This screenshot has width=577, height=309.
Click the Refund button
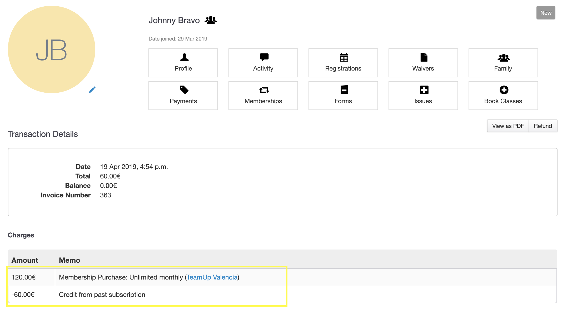pyautogui.click(x=543, y=126)
